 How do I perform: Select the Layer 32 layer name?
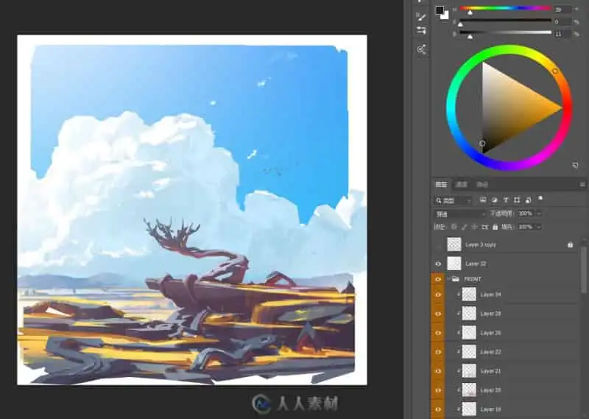coord(476,264)
